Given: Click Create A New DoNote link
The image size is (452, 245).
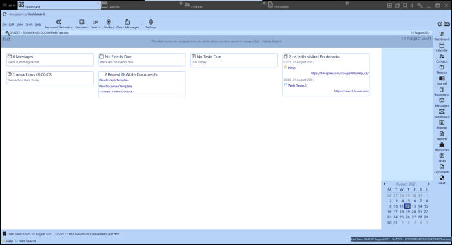Looking at the screenshot, I should 117,92.
